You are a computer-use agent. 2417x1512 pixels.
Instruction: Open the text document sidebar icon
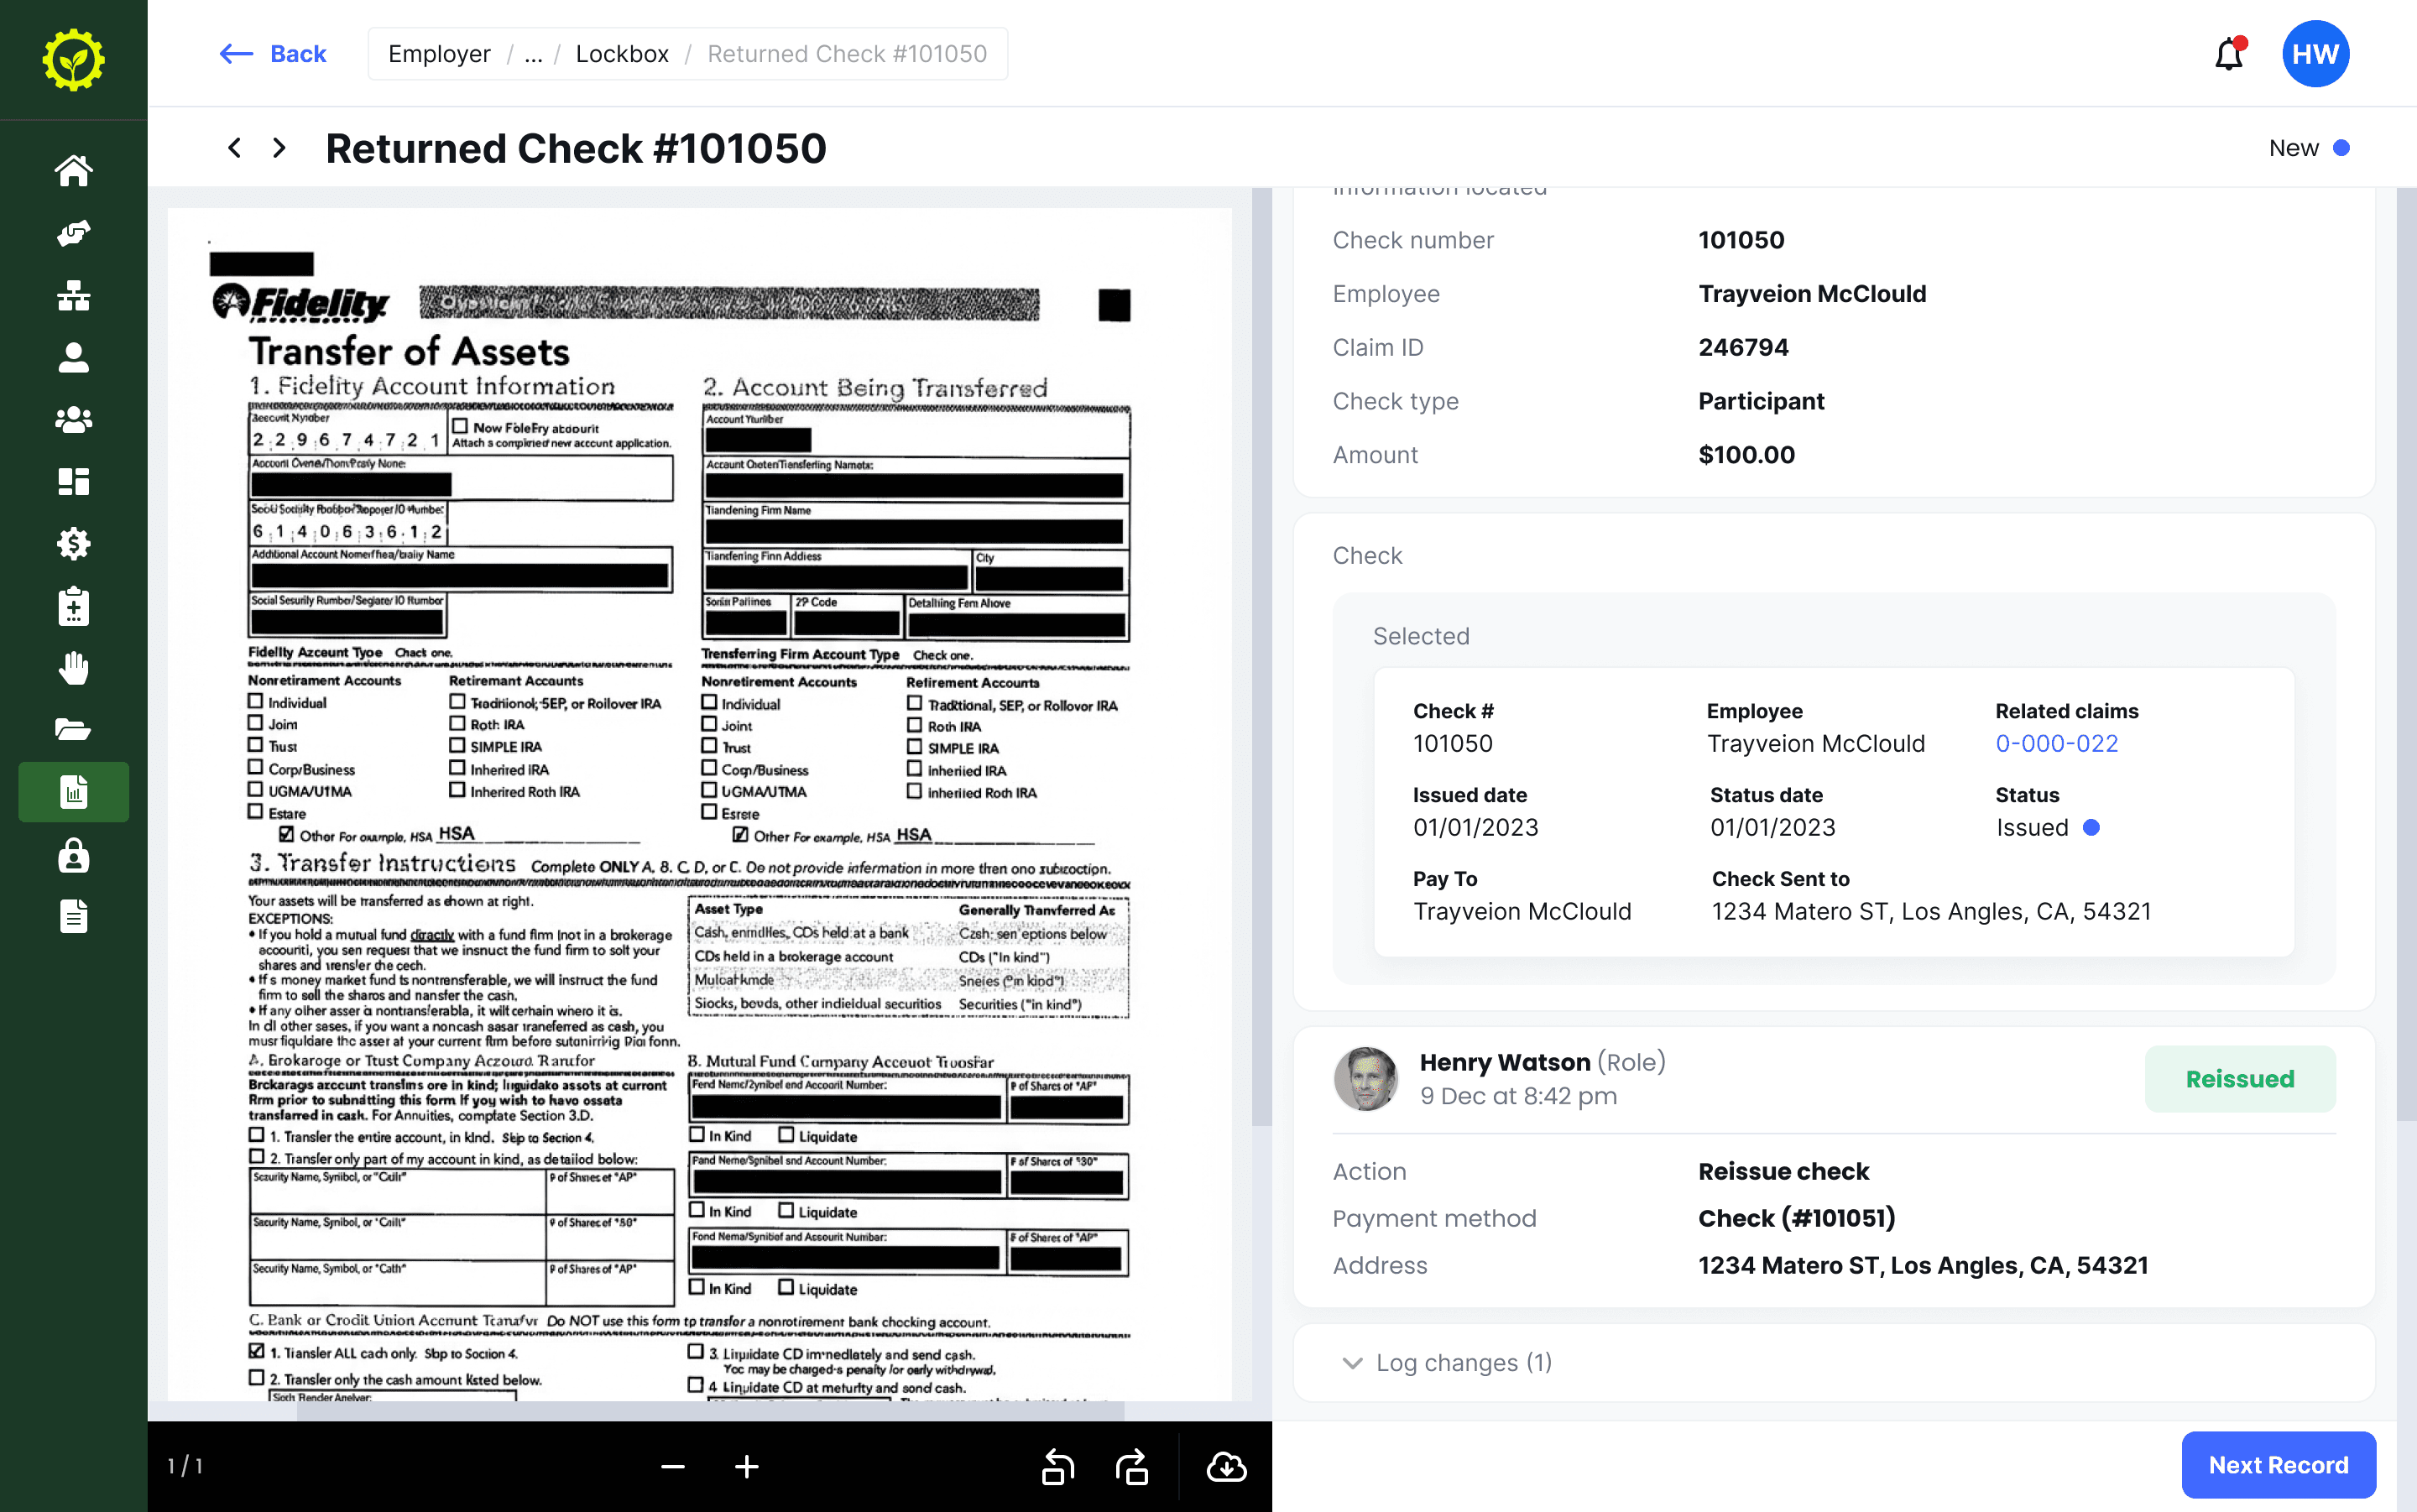(73, 917)
